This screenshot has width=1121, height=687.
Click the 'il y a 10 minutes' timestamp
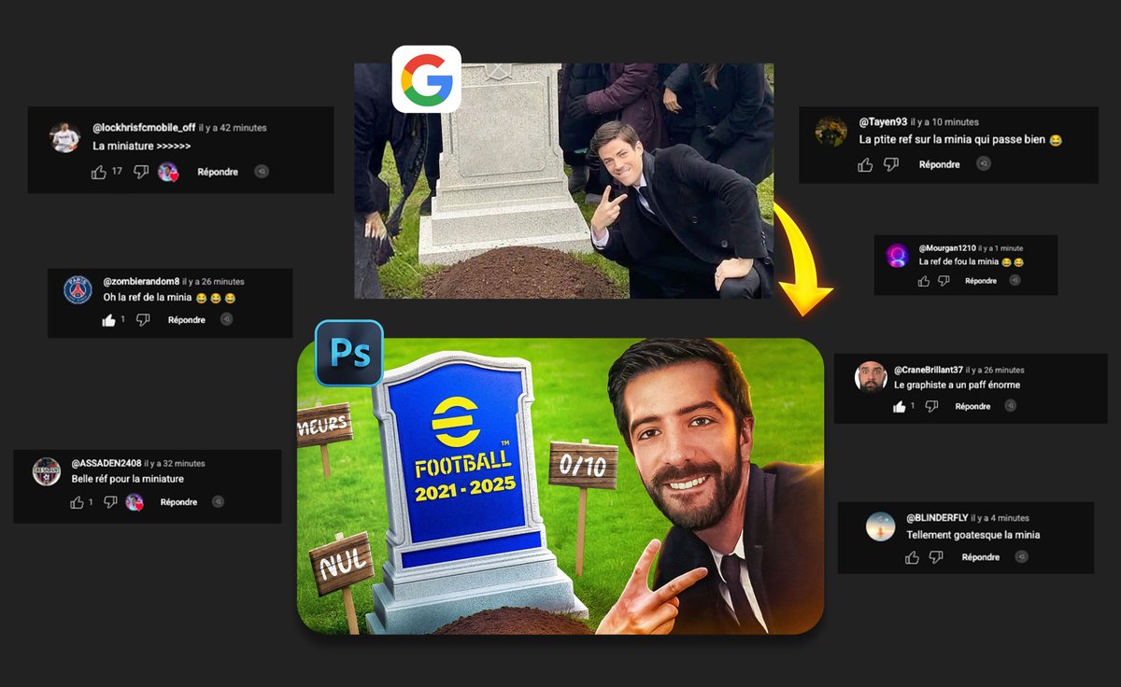pos(944,122)
